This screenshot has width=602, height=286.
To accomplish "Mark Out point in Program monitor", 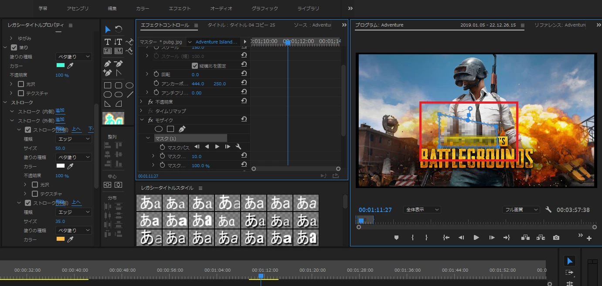I will click(426, 238).
